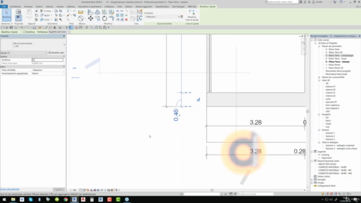The image size is (361, 203).
Task: Open the Seleziona dropdown under Modifica
Action: coord(6,24)
